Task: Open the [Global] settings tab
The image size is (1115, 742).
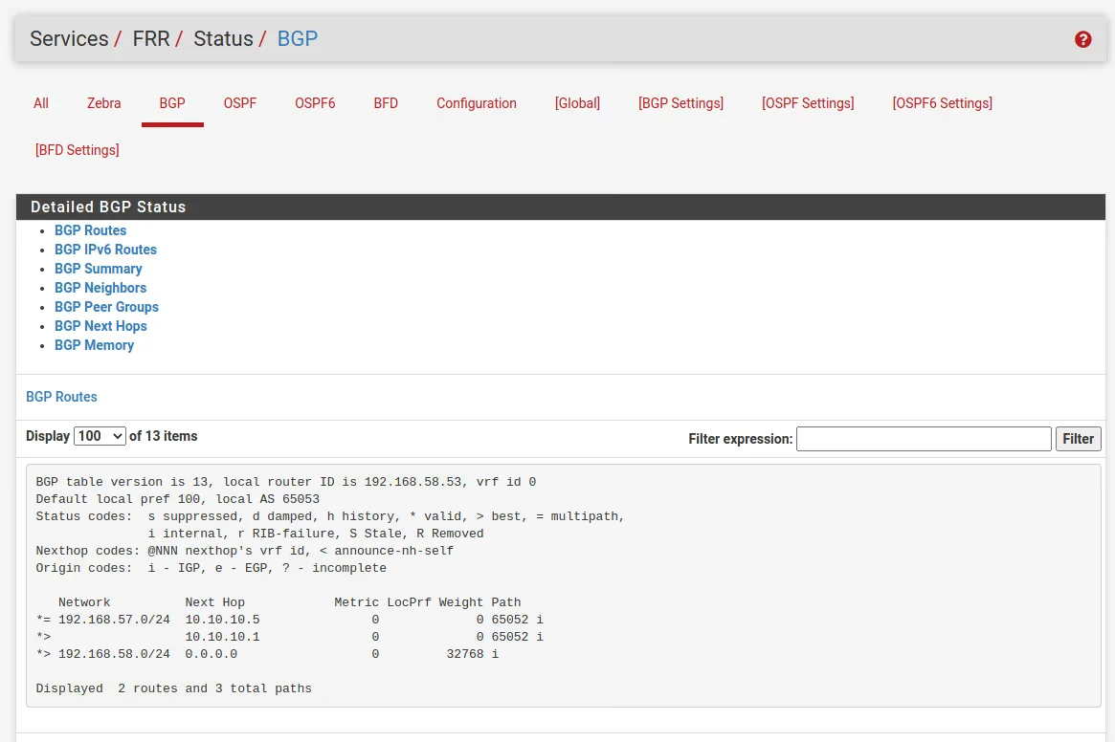Action: [577, 103]
